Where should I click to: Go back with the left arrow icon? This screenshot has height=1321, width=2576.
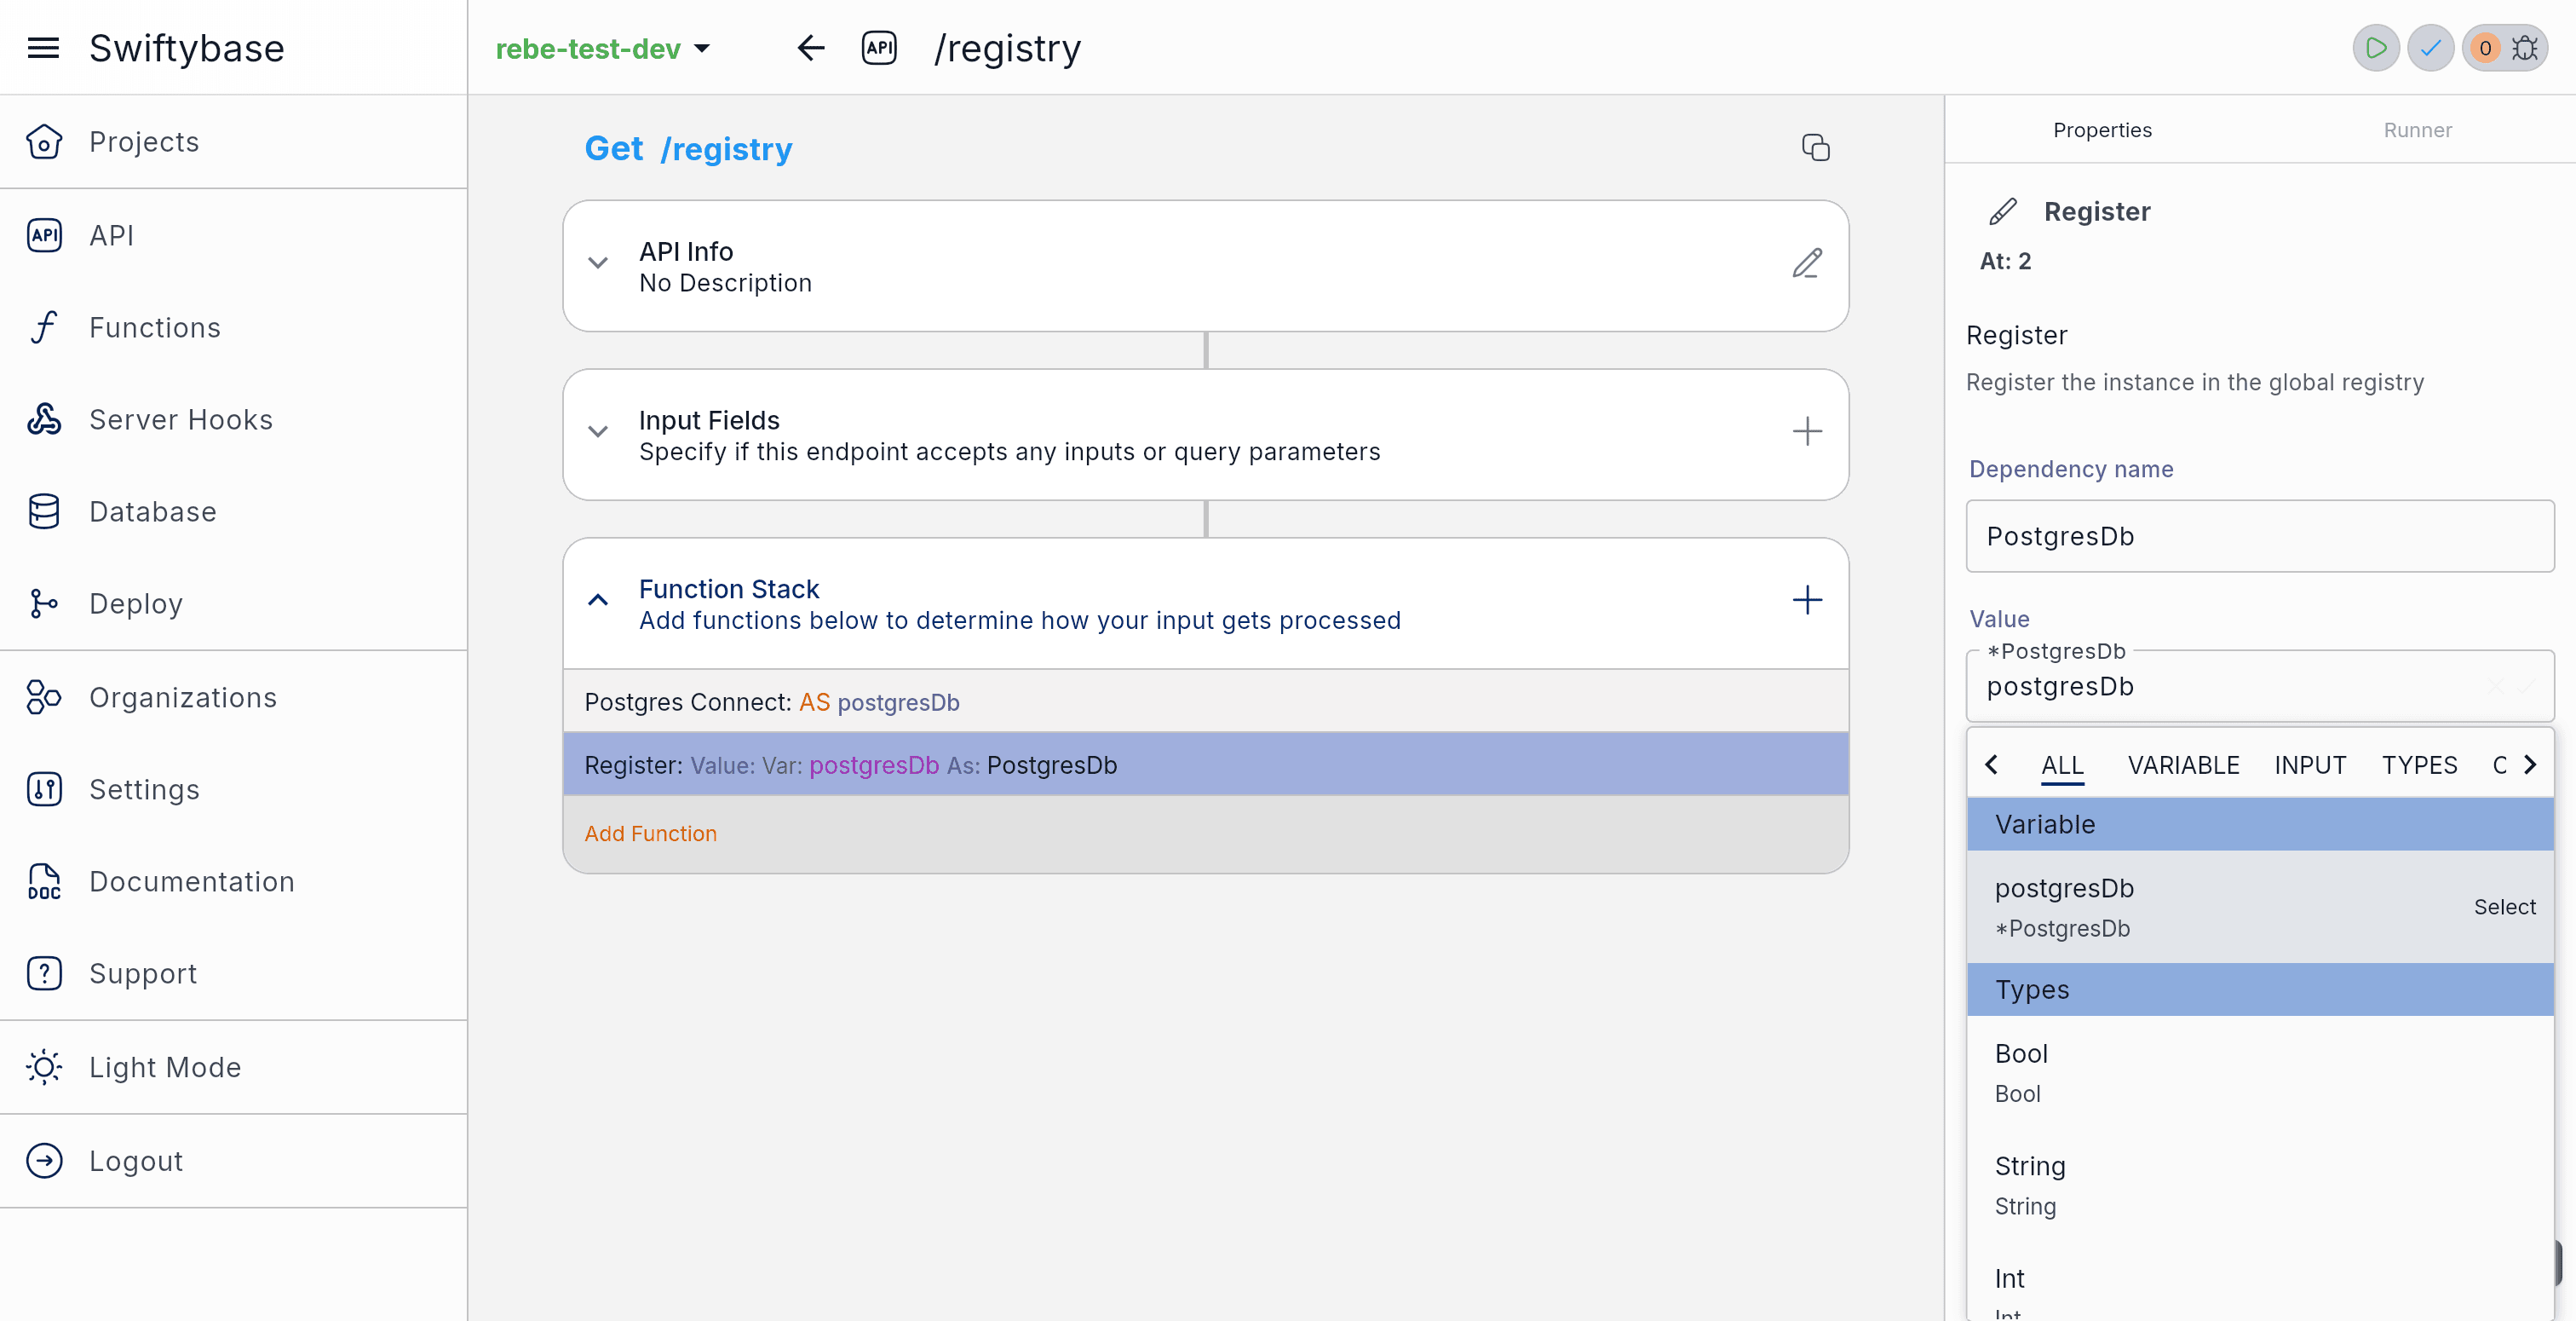click(811, 48)
